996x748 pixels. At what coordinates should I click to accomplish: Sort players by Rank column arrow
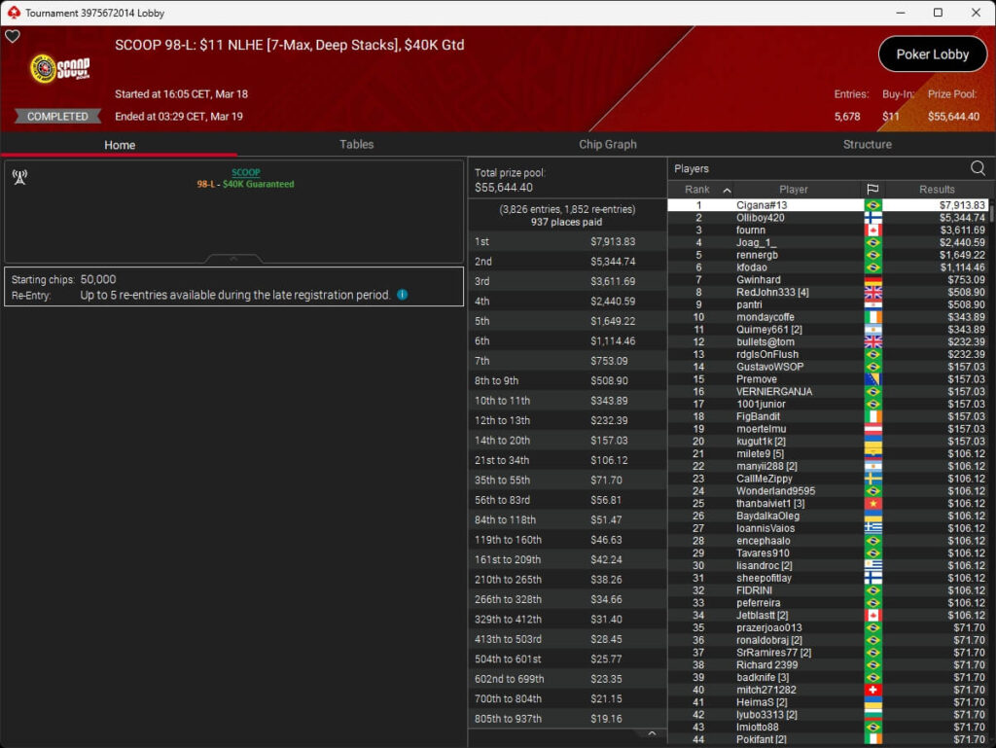726,191
